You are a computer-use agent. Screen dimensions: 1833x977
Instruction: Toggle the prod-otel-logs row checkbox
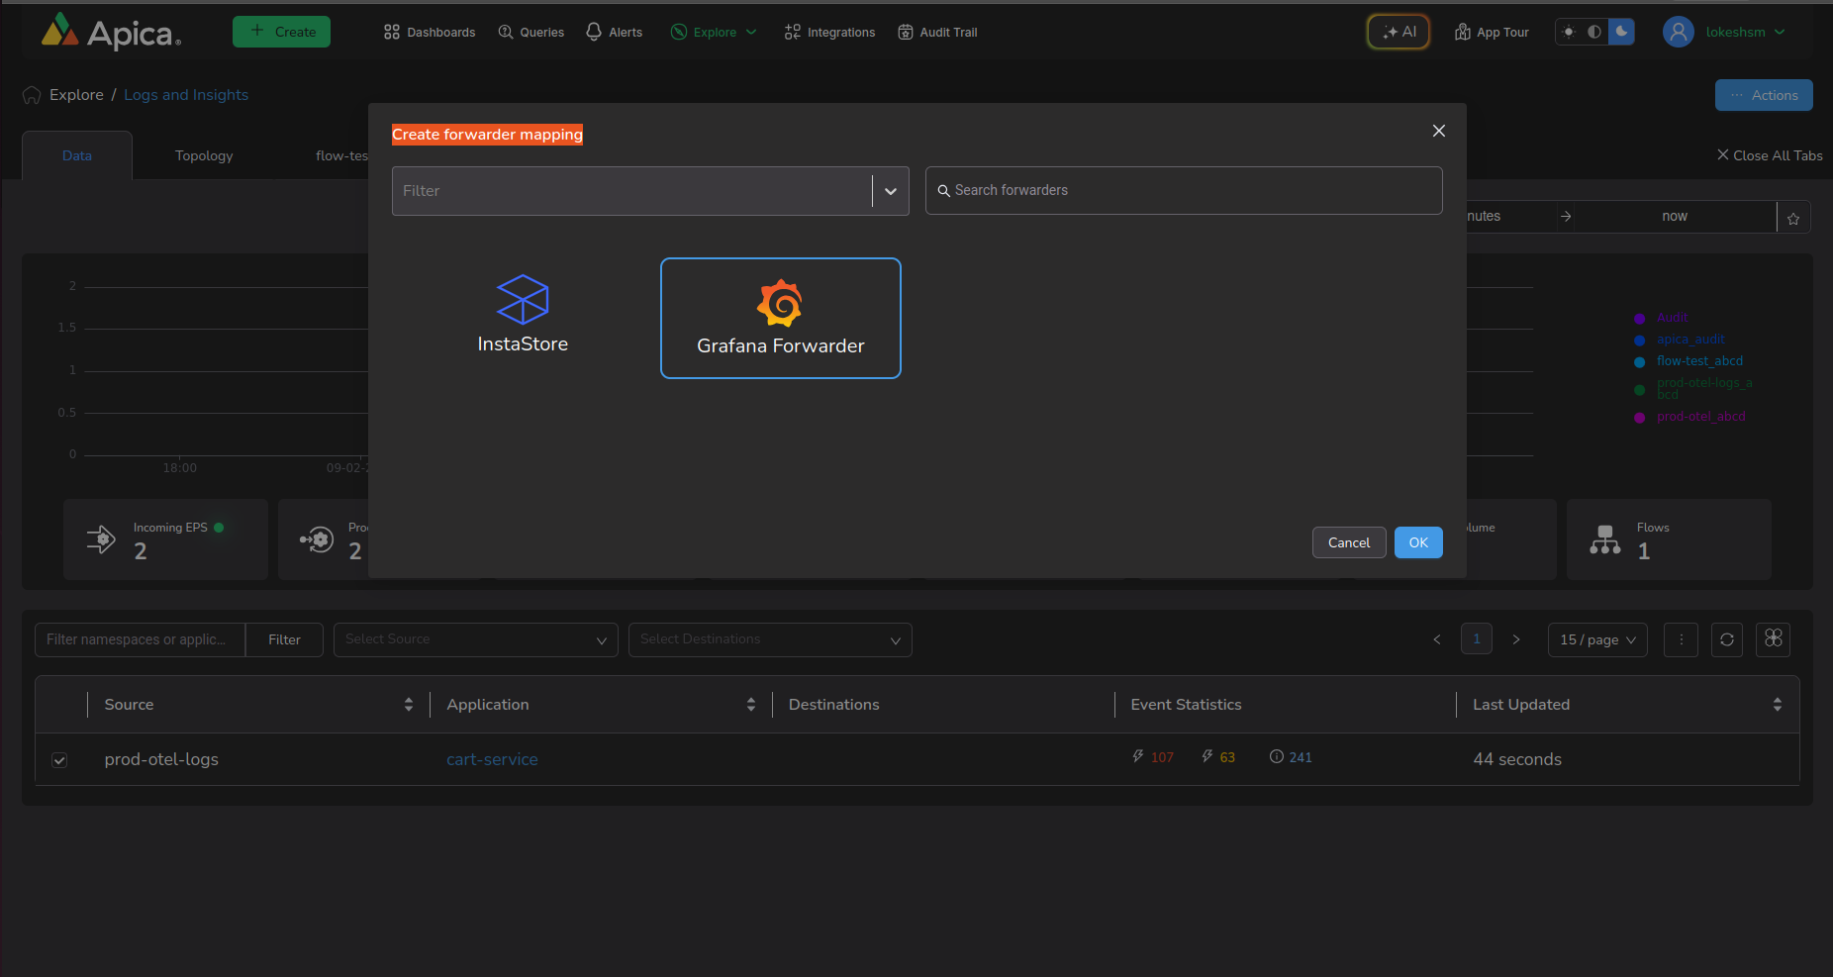[x=59, y=760]
